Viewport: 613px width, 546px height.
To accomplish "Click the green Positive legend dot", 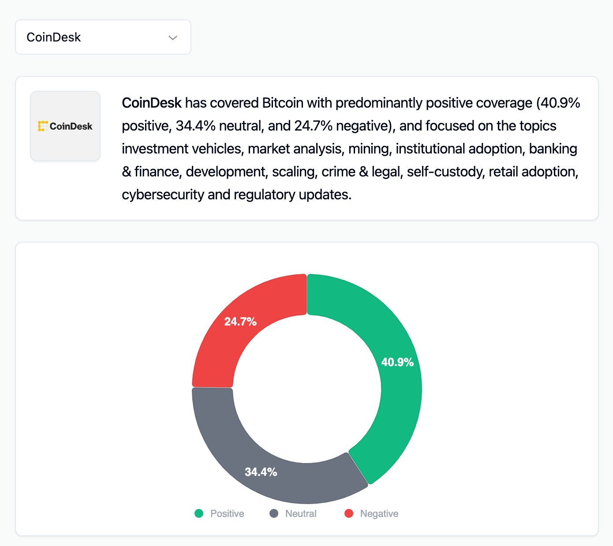I will 199,513.
